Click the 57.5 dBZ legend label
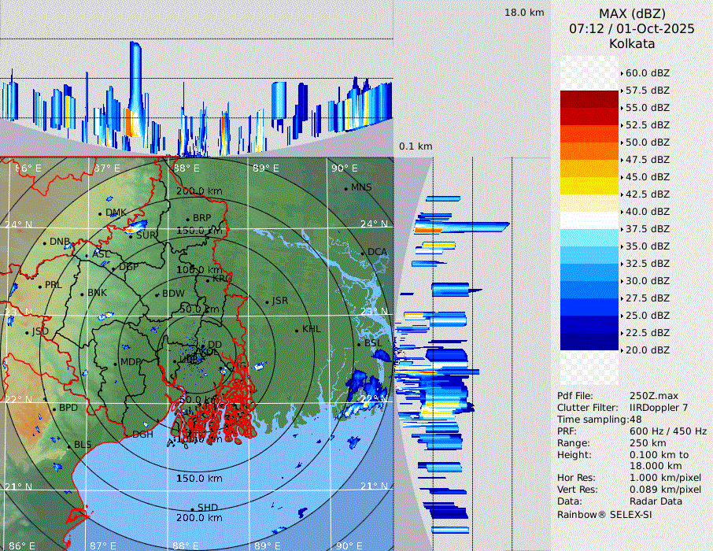The height and width of the screenshot is (551, 713). tap(647, 91)
